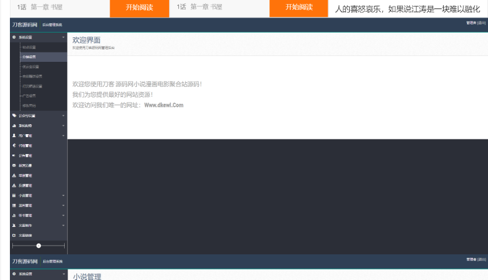The width and height of the screenshot is (488, 280).
Task: Click the folder icon for 文案链接
Action: coord(14,235)
